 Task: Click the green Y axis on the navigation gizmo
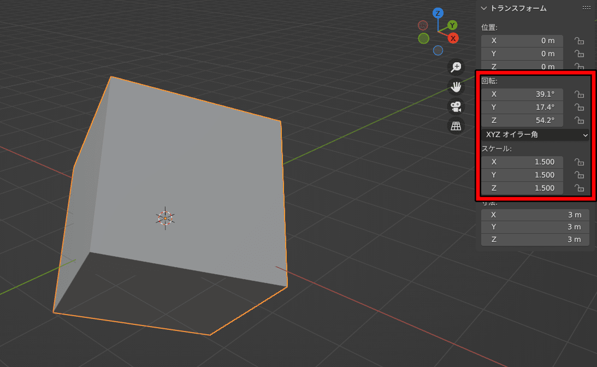click(x=452, y=25)
